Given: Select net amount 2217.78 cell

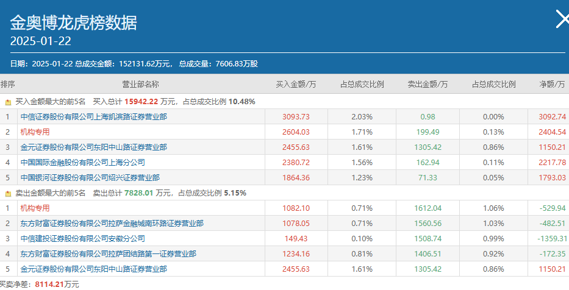Looking at the screenshot, I should point(549,163).
